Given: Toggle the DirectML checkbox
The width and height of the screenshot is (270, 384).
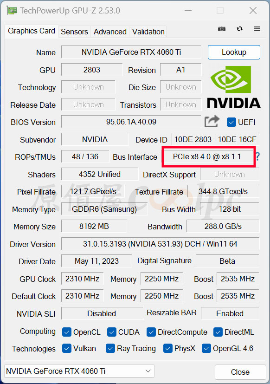Looking at the screenshot, I should pyautogui.click(x=218, y=332).
